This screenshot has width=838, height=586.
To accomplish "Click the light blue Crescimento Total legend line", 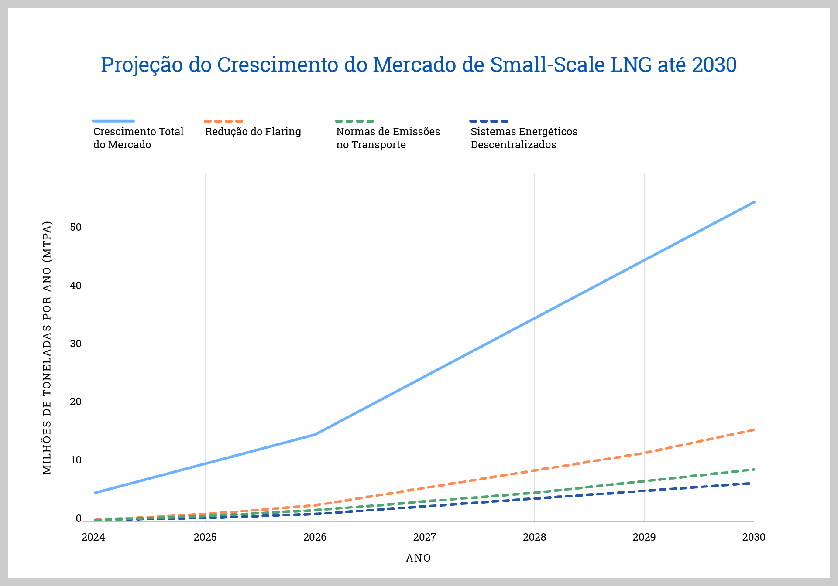I will coord(113,121).
